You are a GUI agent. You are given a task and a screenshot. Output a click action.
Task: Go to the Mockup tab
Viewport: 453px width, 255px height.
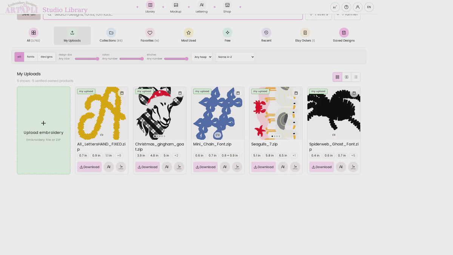point(176,7)
